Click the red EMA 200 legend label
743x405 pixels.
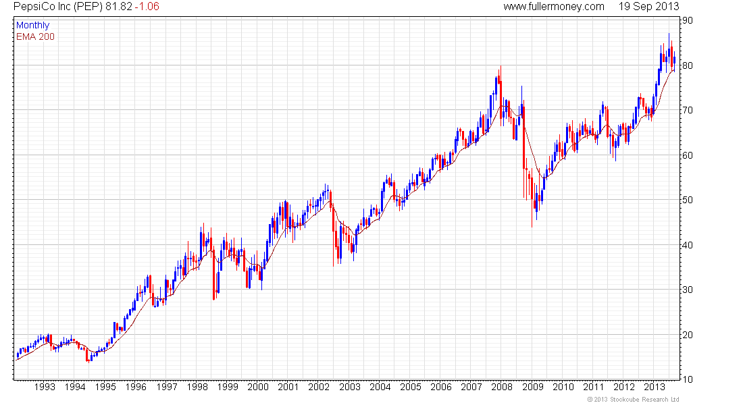tap(35, 37)
